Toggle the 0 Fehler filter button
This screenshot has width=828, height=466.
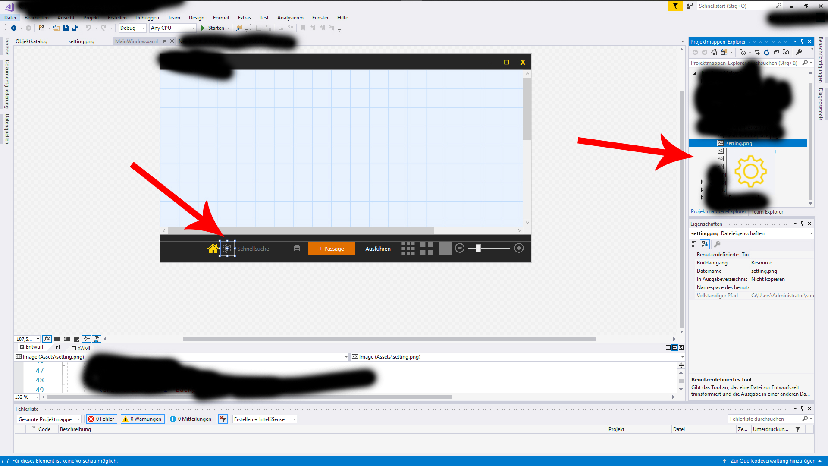tap(102, 419)
